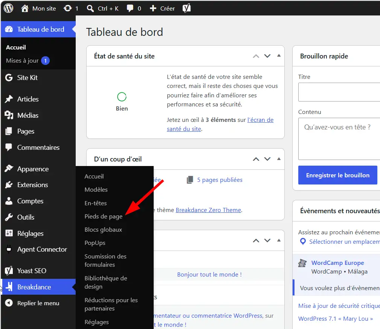The height and width of the screenshot is (329, 380).
Task: Open Accueil in Breakdance submenu
Action: 94,177
